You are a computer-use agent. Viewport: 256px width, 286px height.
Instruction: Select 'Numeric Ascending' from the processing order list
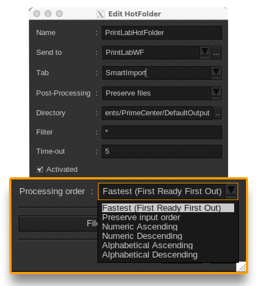tap(140, 226)
